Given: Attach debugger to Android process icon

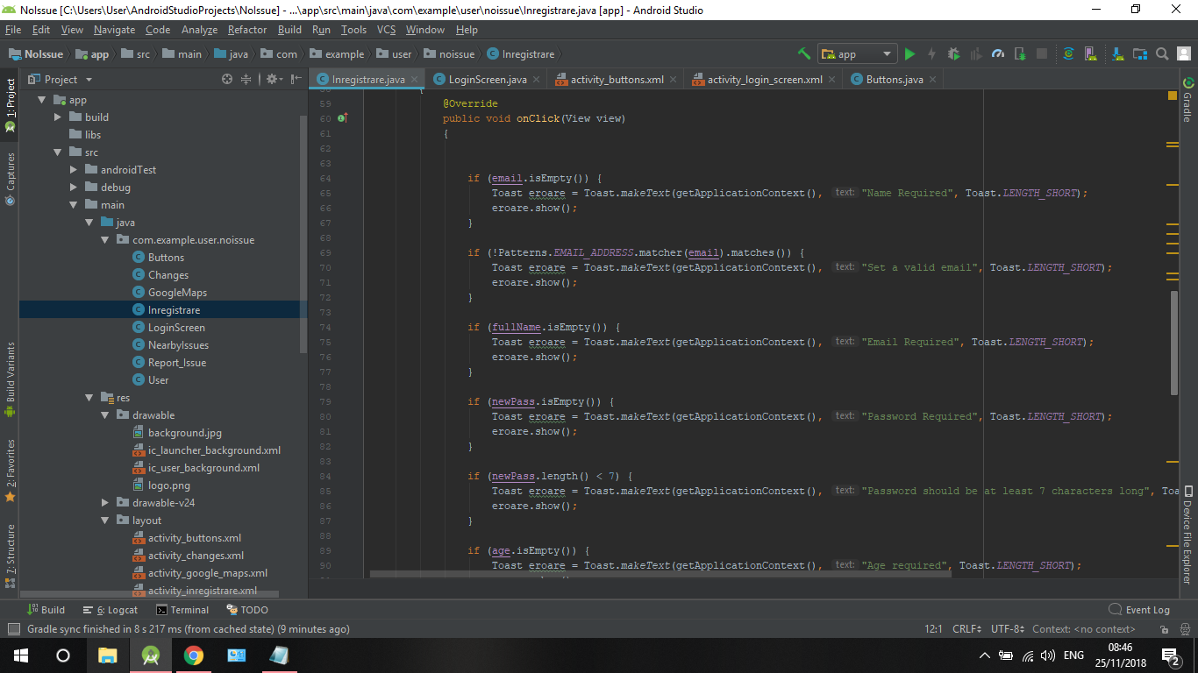Looking at the screenshot, I should pyautogui.click(x=1019, y=53).
